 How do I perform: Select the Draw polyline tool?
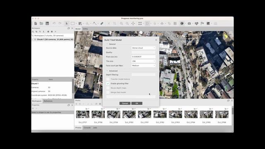coord(95,24)
